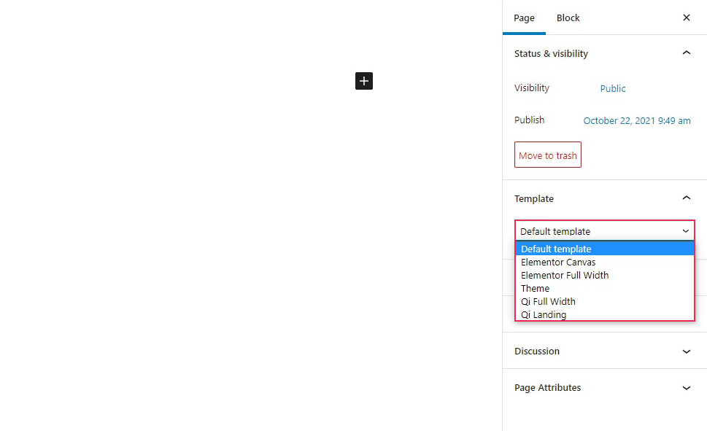Close the settings sidebar with X icon
This screenshot has height=431, width=707.
point(686,18)
